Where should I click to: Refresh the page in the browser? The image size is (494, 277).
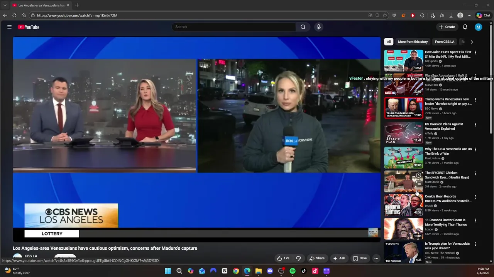(14, 15)
